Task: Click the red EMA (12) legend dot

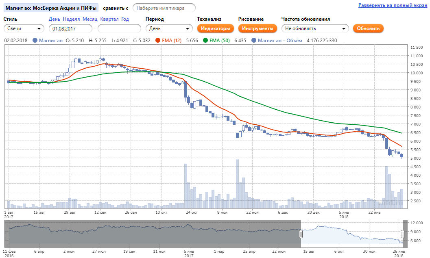Action: [x=158, y=40]
